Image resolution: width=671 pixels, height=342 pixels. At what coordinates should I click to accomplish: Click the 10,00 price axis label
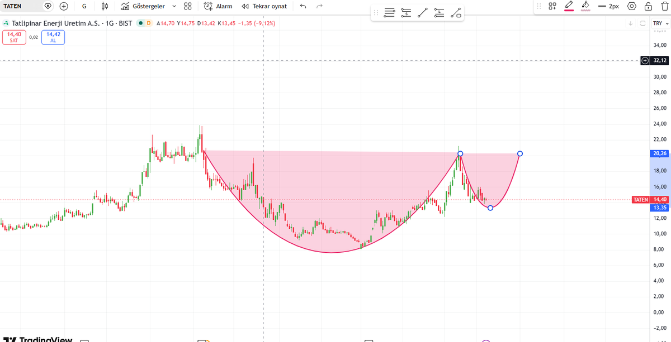click(660, 234)
